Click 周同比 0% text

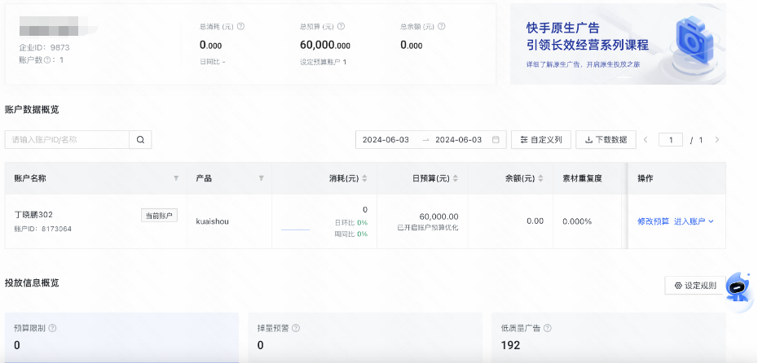(x=351, y=234)
